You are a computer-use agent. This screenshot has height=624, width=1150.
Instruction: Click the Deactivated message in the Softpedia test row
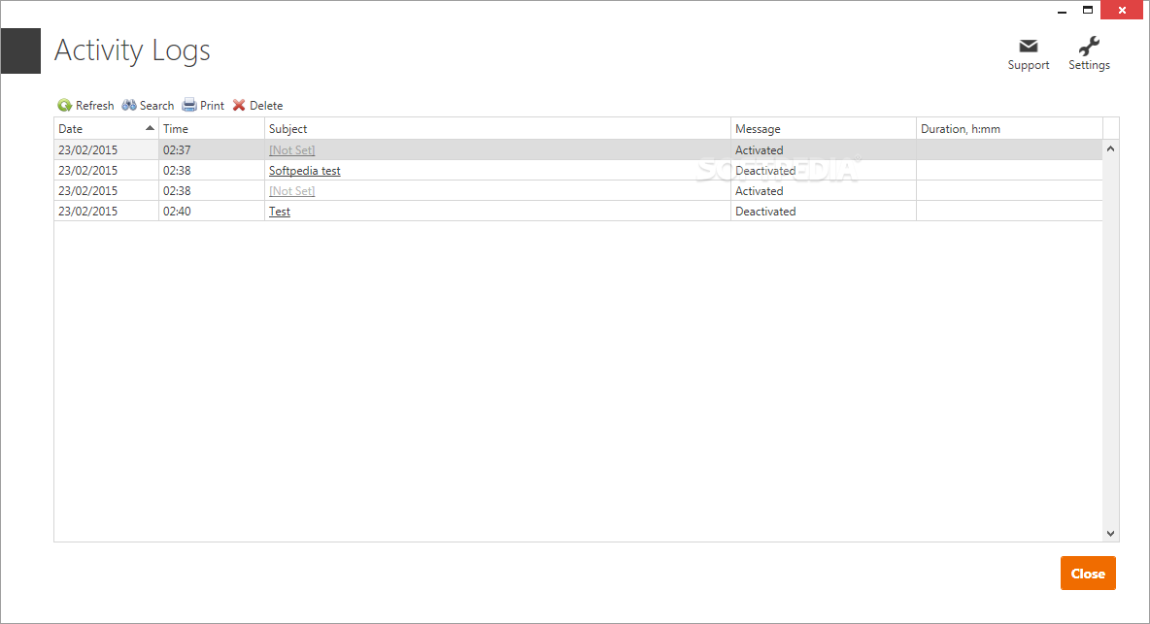pos(765,171)
